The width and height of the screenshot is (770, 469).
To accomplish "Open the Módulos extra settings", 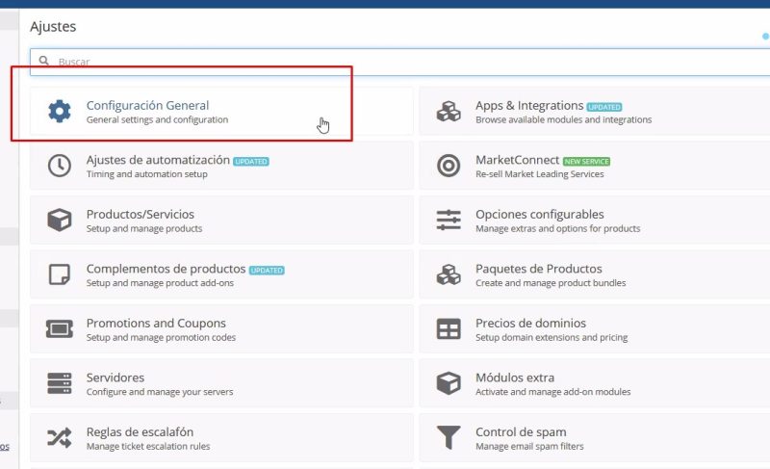I will coord(514,378).
